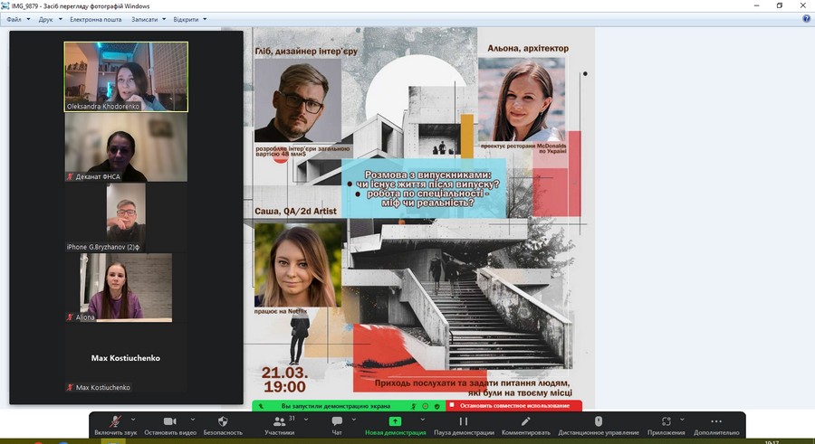Click Пауза демонстрации to pause sharing
The width and height of the screenshot is (815, 444).
tap(463, 421)
